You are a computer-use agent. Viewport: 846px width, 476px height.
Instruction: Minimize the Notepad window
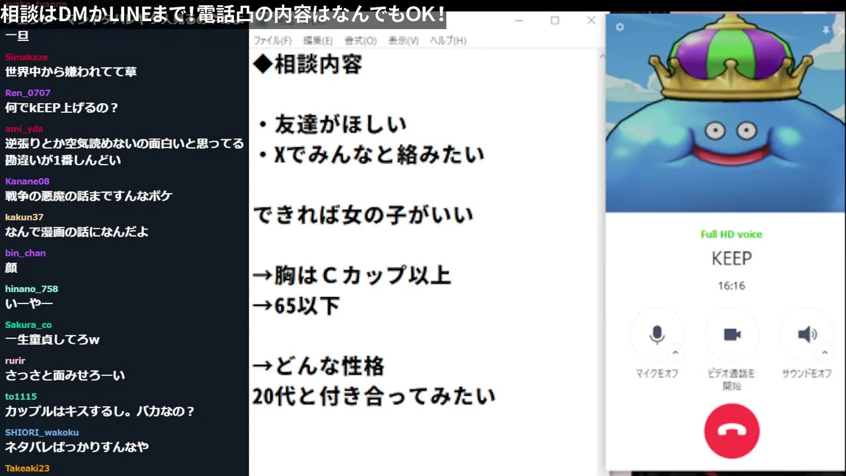[x=519, y=20]
